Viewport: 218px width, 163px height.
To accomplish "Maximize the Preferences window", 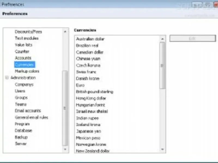I will (x=208, y=5).
